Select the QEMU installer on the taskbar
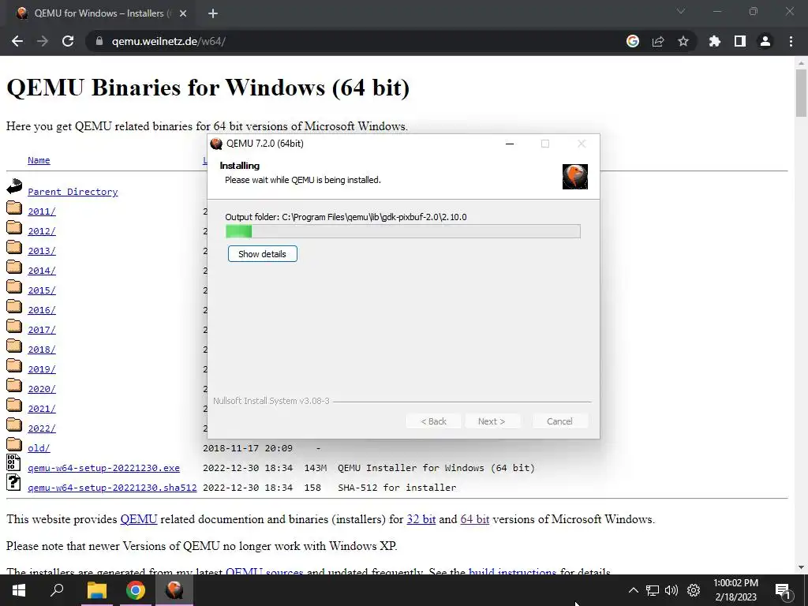The width and height of the screenshot is (808, 606). click(174, 590)
